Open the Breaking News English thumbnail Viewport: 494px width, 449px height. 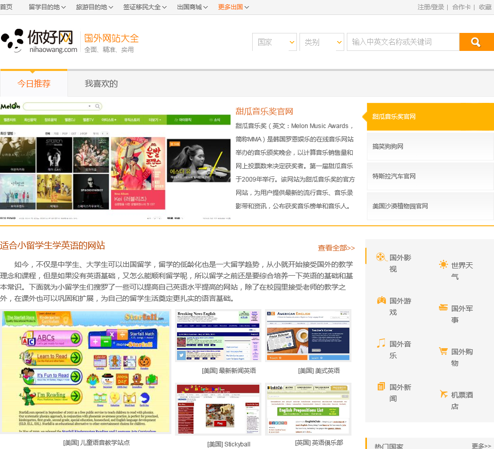[x=218, y=335]
